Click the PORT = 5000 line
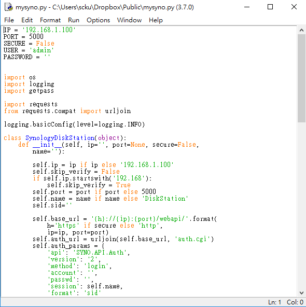The width and height of the screenshot is (306, 307). (23, 37)
